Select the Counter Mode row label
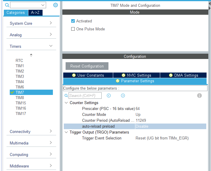This screenshot has width=211, height=171. click(94, 114)
